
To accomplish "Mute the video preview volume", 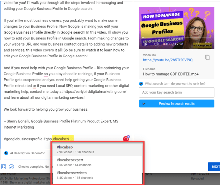I will tap(156, 44).
